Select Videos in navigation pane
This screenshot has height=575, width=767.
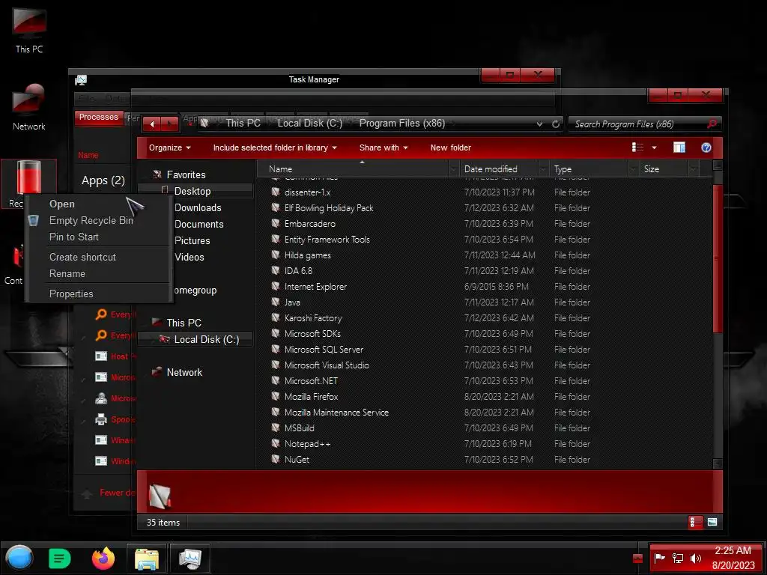pos(190,258)
